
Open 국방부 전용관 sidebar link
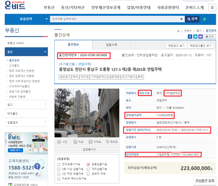point(17,97)
